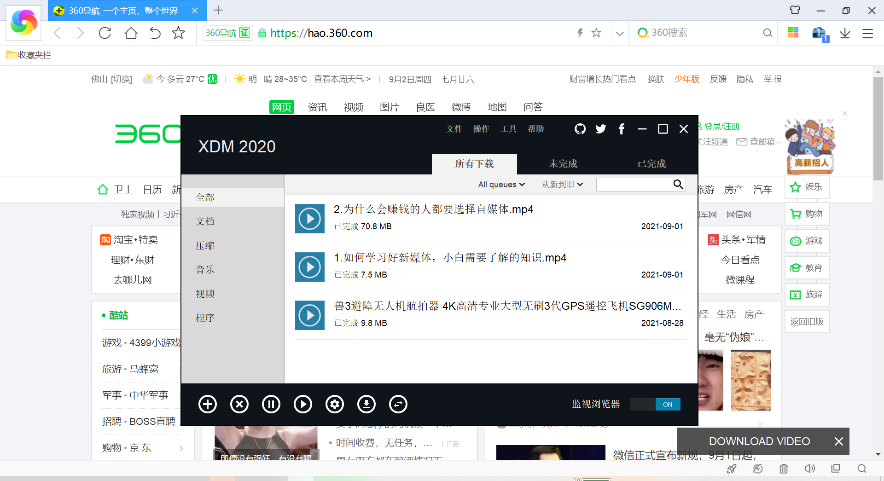Viewport: 884px width, 481px height.
Task: Open the Facebook icon in XDM
Action: (622, 129)
